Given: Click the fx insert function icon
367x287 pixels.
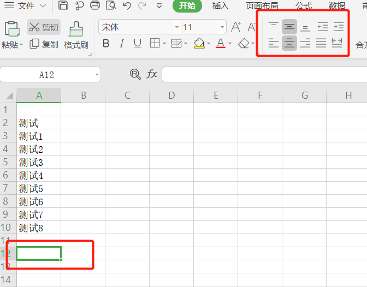Looking at the screenshot, I should [x=152, y=74].
